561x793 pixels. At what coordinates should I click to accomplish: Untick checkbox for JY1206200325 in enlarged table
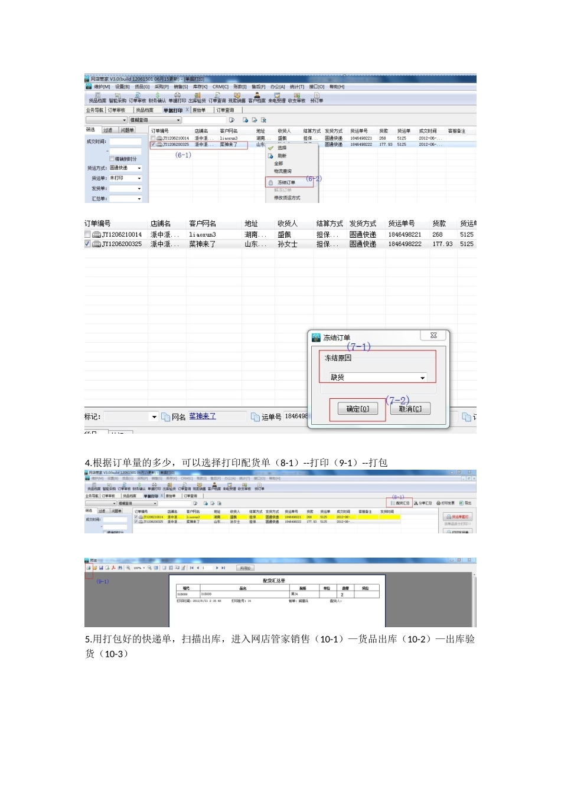[x=87, y=244]
